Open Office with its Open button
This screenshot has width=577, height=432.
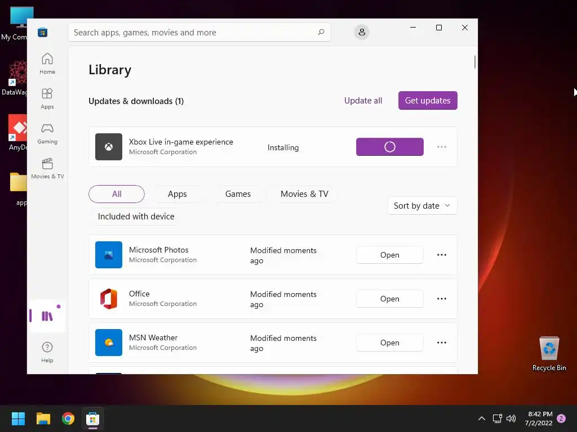[x=390, y=299]
